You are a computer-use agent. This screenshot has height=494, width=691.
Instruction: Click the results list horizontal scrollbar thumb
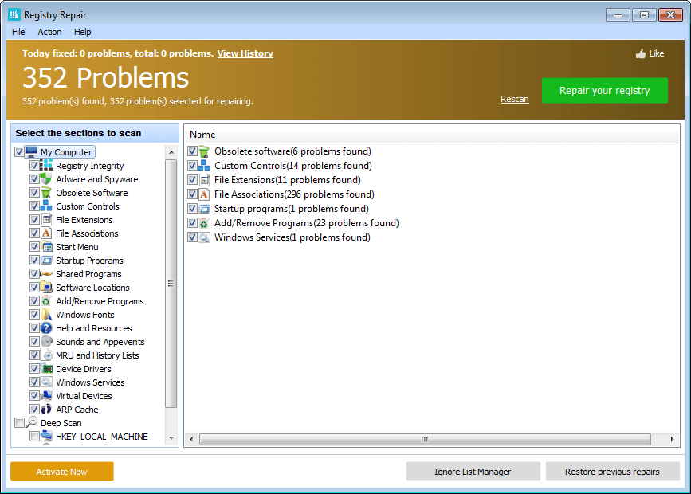point(425,439)
